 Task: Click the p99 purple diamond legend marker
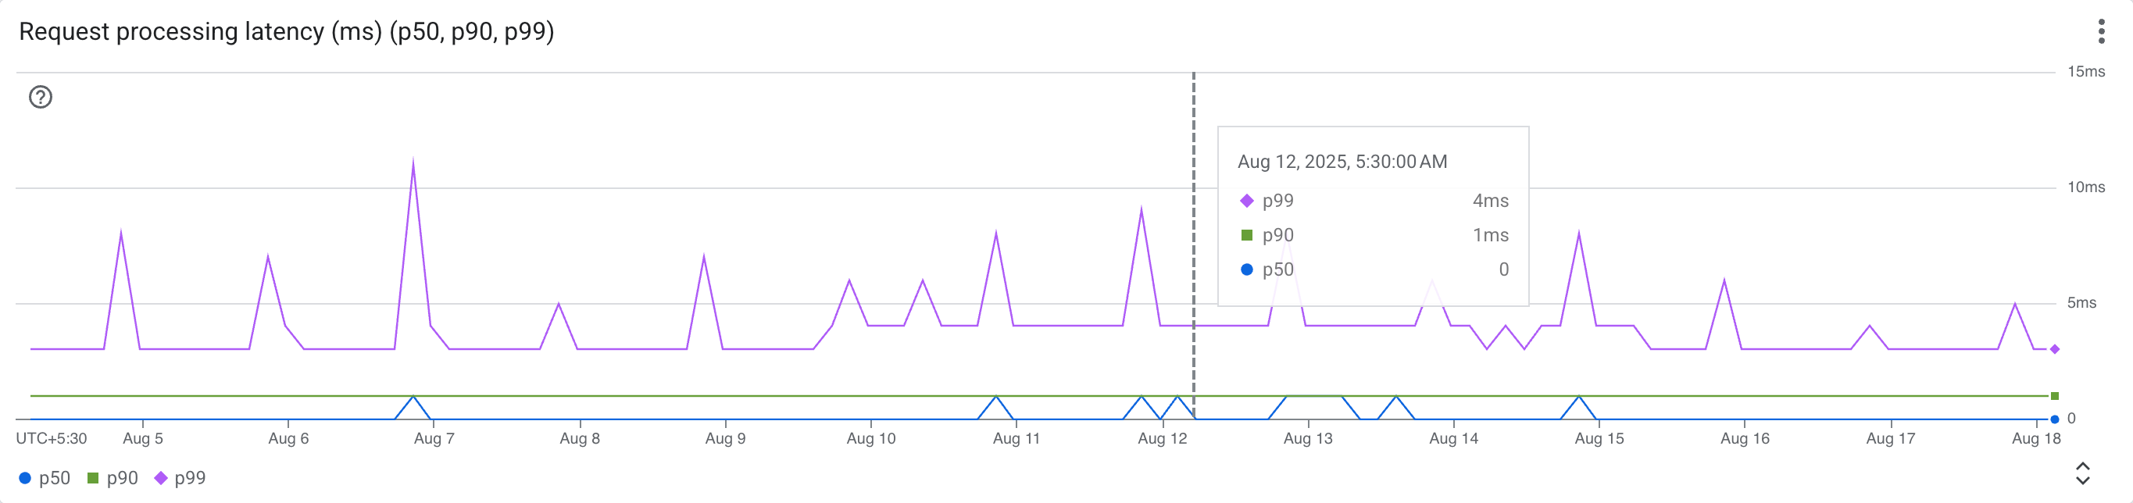coord(161,477)
